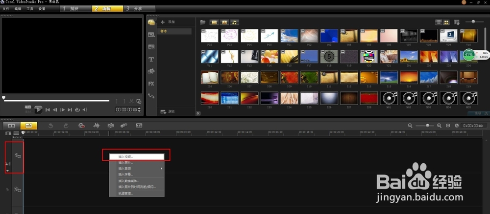This screenshot has height=214, width=490.
Task: Expand the 插入音频 submenu arrow
Action: [x=162, y=169]
